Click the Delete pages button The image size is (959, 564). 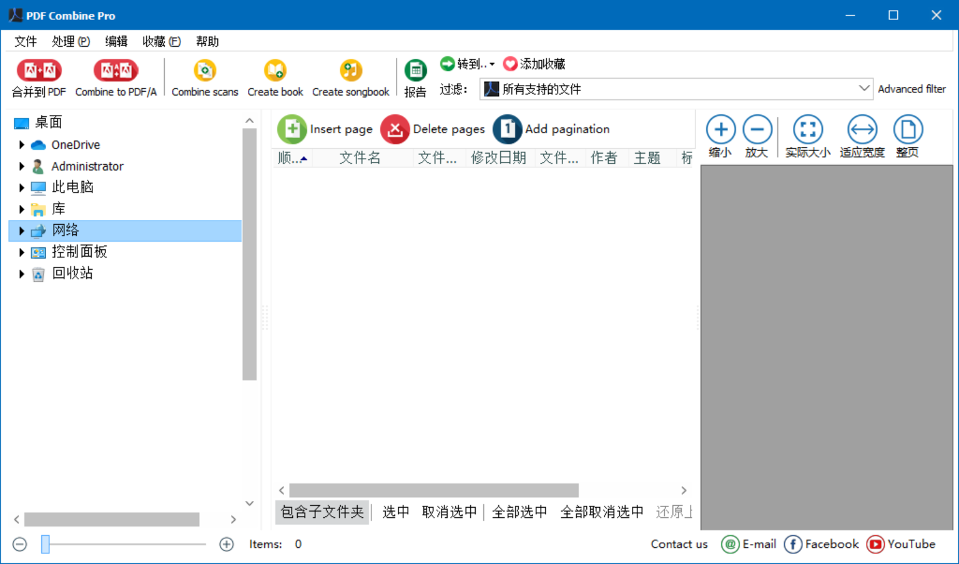tap(433, 129)
